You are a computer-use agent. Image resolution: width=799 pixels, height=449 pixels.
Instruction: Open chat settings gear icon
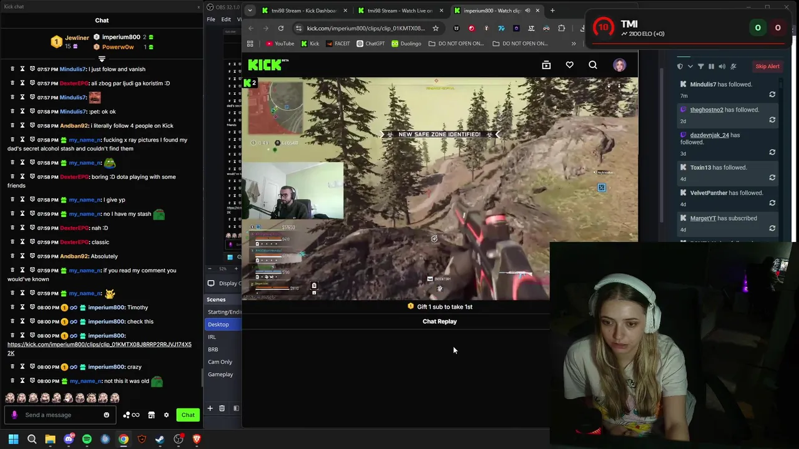point(166,415)
